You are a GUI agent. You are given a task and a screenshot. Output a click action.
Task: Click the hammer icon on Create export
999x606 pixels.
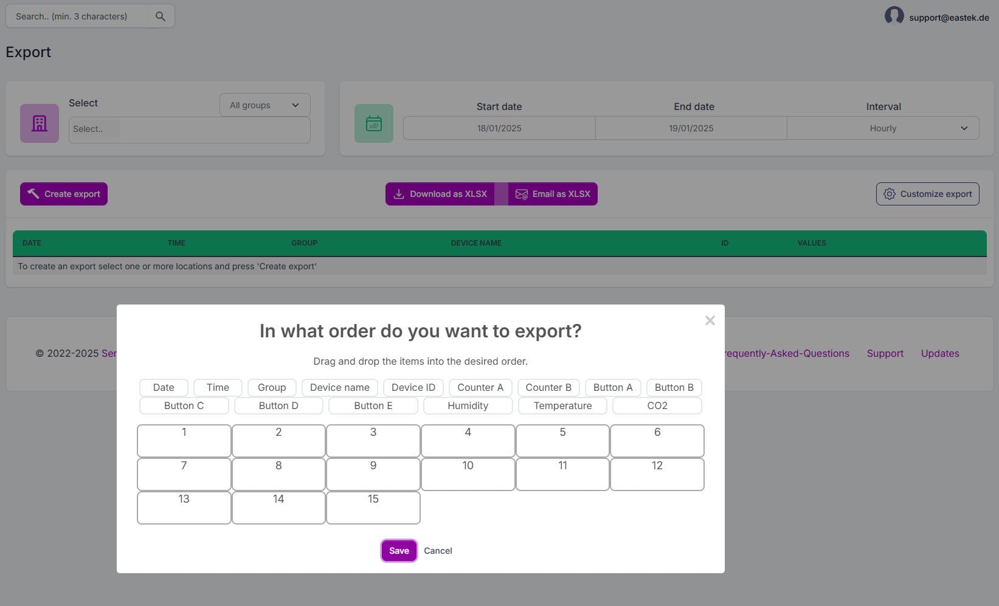click(x=33, y=193)
